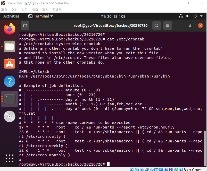Click the SHELL=/bin/sh line
207x171 pixels.
point(34,72)
